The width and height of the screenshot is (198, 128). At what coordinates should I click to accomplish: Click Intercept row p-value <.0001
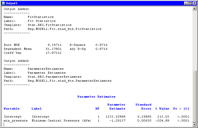[183, 117]
